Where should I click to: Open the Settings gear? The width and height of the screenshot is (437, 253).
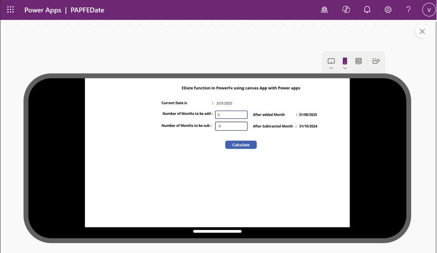click(x=388, y=10)
